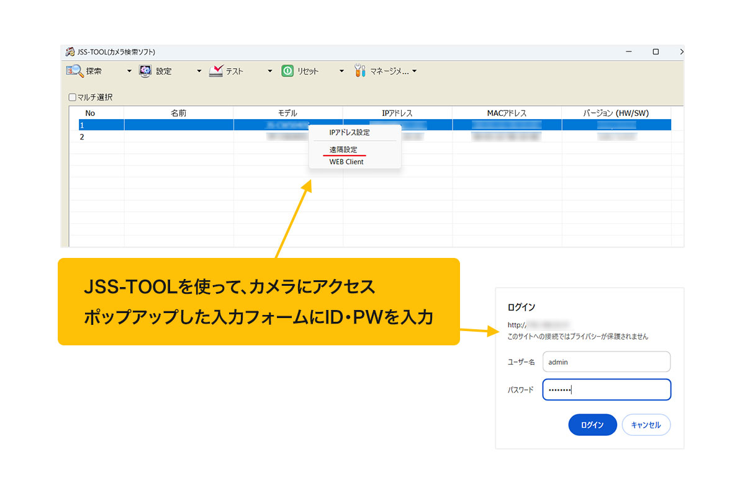Click the 名前 column header

179,113
